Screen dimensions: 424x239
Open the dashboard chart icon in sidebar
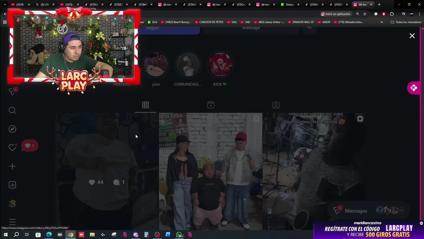coord(12,185)
